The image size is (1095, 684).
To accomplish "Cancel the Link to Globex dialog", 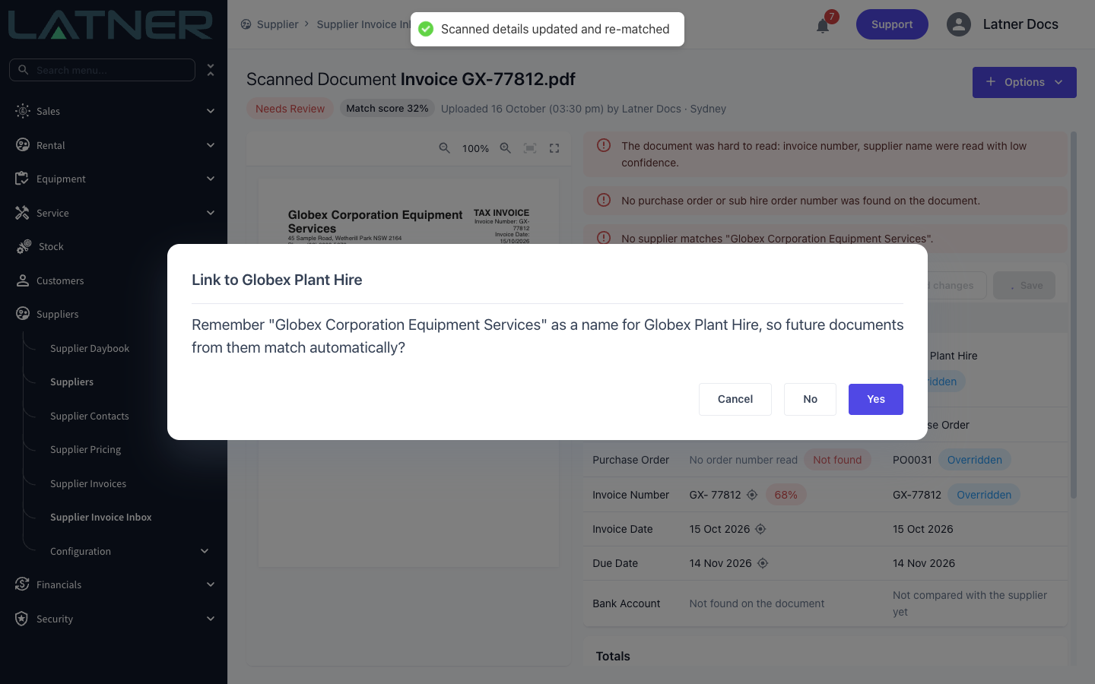I will (735, 399).
